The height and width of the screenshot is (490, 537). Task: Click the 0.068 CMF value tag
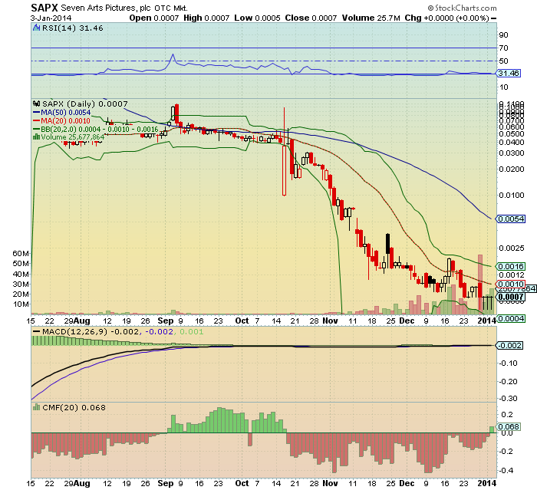(509, 426)
